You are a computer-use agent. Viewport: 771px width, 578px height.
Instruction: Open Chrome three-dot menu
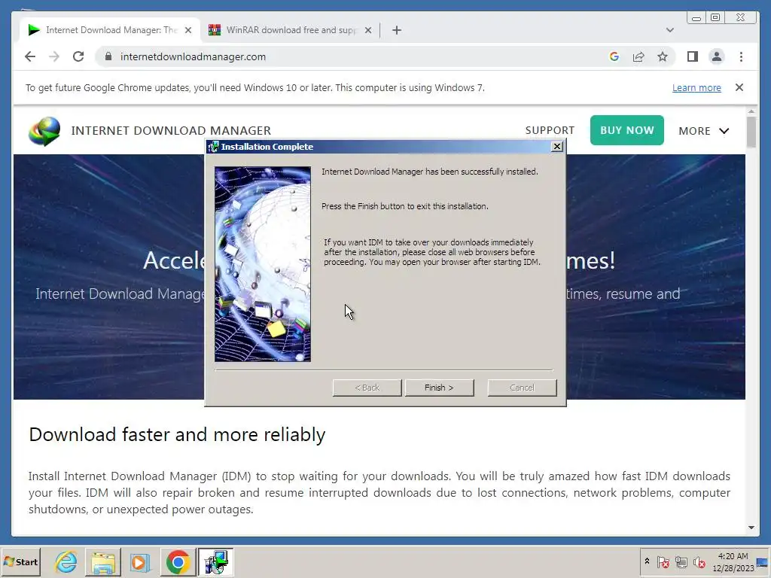click(741, 56)
